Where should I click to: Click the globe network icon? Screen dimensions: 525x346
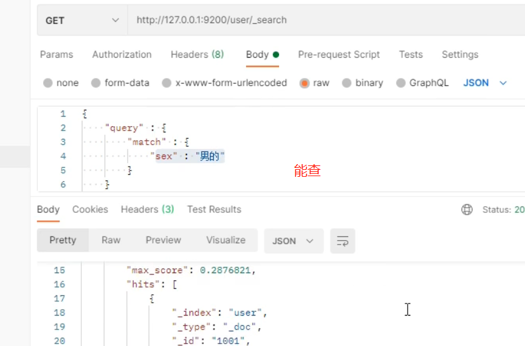tap(467, 210)
